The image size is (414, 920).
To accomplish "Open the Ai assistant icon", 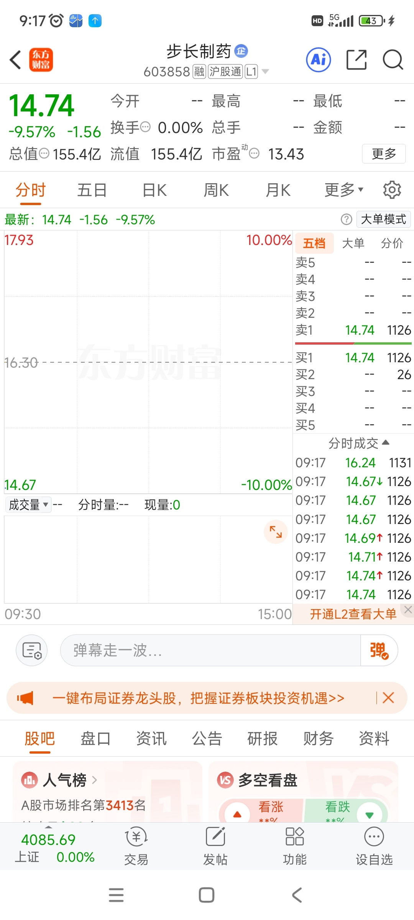I will (319, 60).
